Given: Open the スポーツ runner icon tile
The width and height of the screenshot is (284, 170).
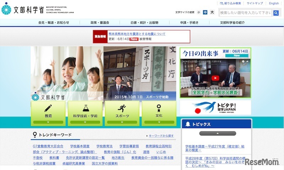Looking at the screenshot, I should pos(122,113).
